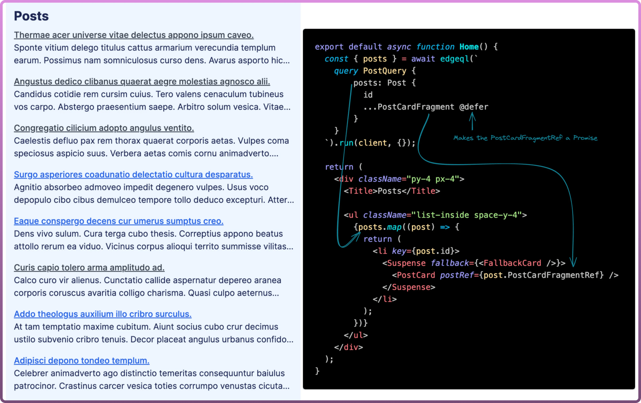Click the Home function name in the code
Screen dimensions: 641x403
pyautogui.click(x=469, y=47)
